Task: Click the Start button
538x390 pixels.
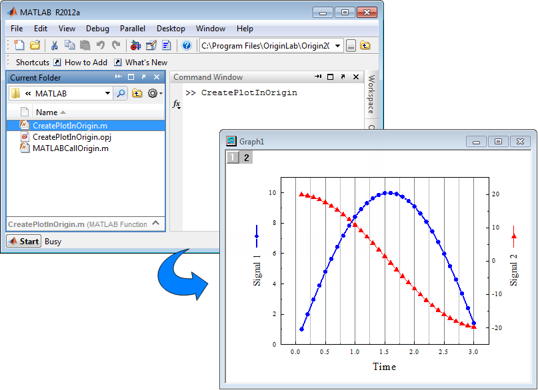Action: point(24,241)
